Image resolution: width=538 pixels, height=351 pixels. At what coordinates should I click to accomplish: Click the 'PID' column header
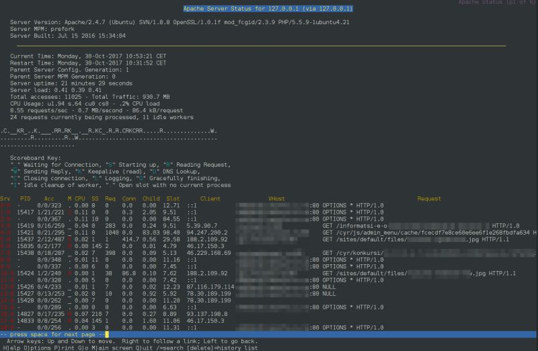(26, 198)
